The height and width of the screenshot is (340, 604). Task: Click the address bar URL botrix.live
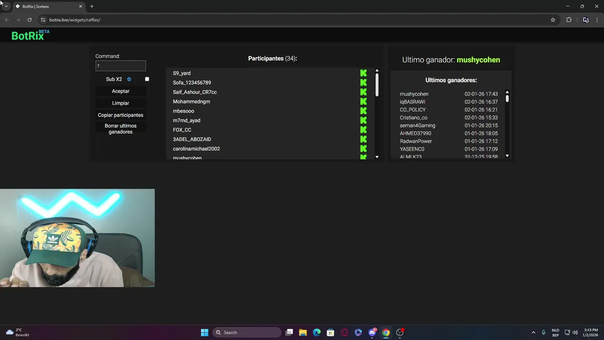coord(75,20)
